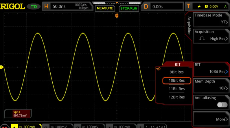
Task: Click the Vpp1 measurement result box
Action: [18, 114]
